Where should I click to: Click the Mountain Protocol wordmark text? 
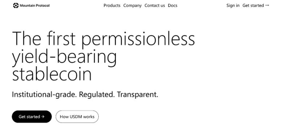point(35,5)
